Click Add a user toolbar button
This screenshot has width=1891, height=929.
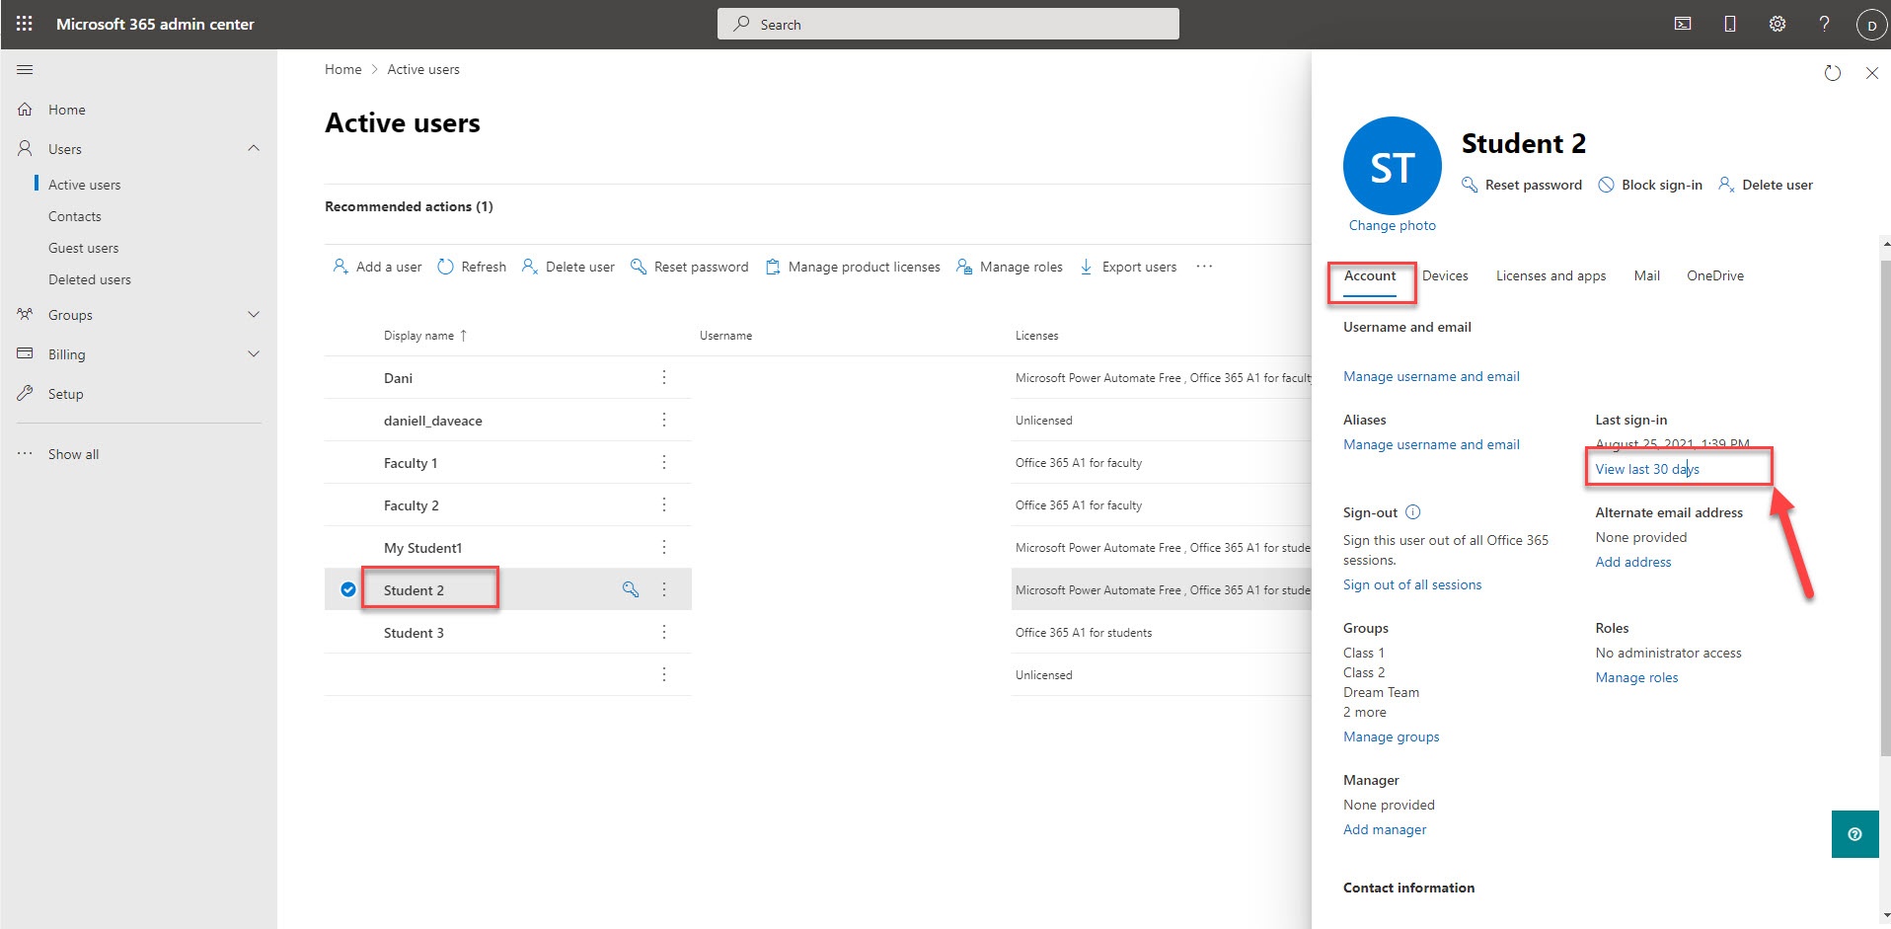click(377, 267)
